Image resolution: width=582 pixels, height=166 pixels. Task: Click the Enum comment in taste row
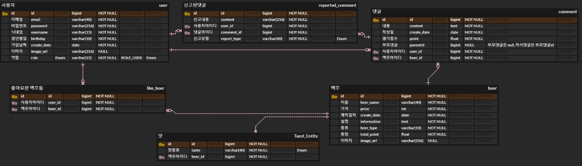click(x=307, y=150)
